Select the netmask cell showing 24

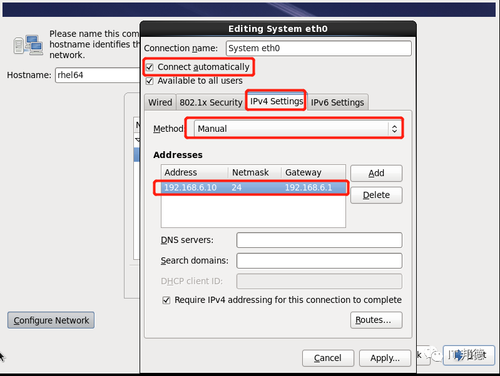pos(237,187)
